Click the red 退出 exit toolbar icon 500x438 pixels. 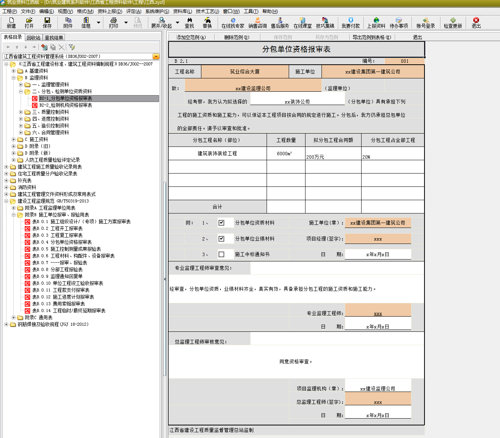(476, 22)
